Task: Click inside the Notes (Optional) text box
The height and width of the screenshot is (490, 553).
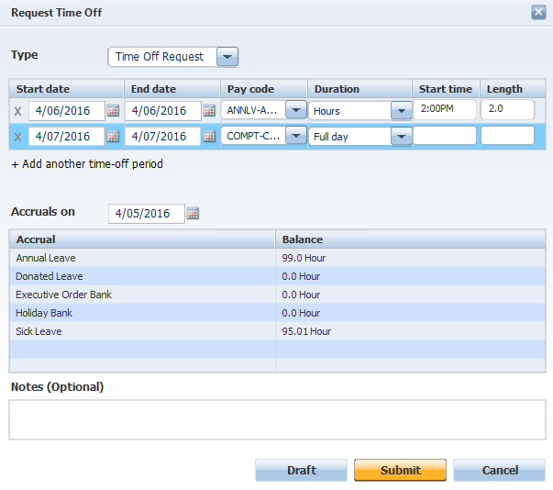Action: click(x=277, y=418)
